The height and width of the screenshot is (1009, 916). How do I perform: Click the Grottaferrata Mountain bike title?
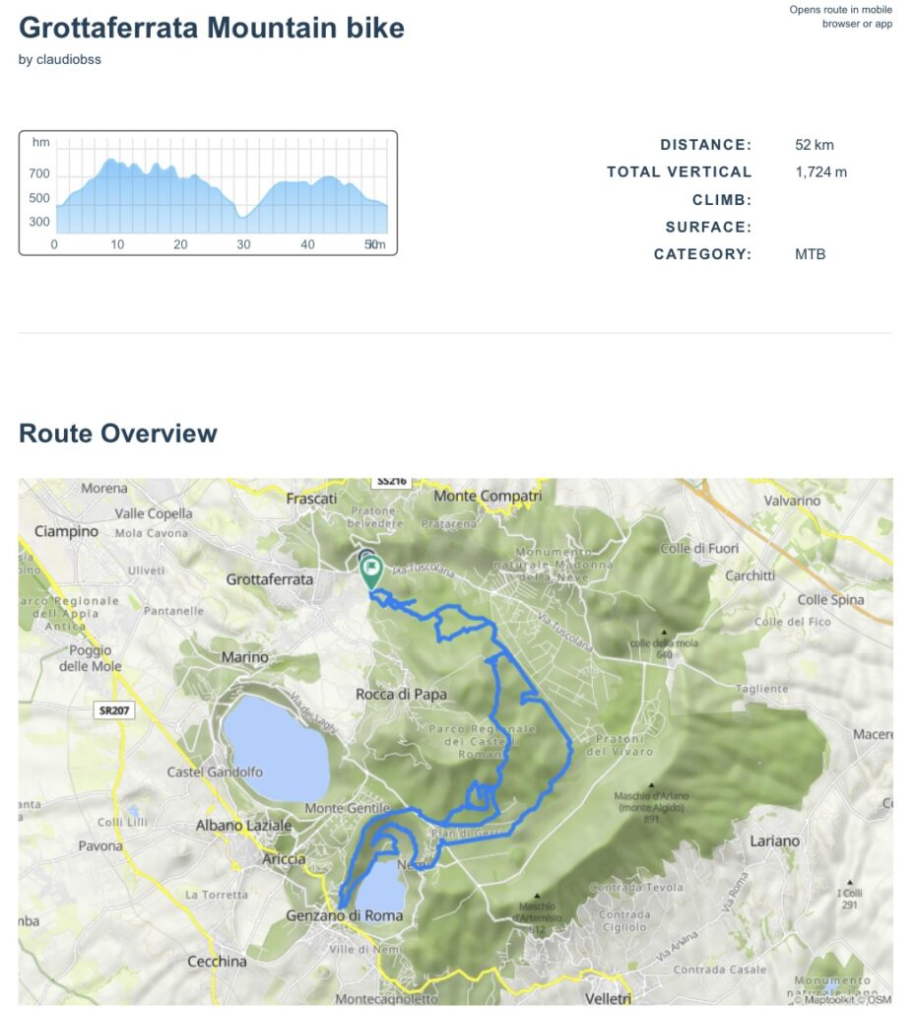pyautogui.click(x=212, y=28)
